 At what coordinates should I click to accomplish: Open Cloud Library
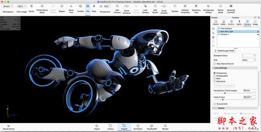(x=9, y=127)
